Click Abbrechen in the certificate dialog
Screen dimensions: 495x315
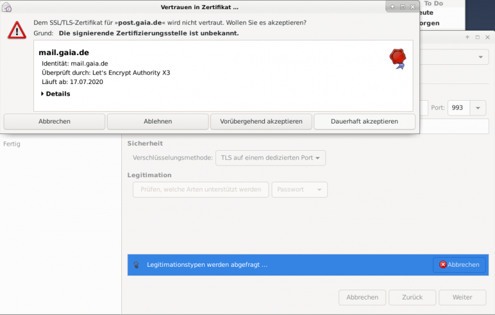(54, 122)
